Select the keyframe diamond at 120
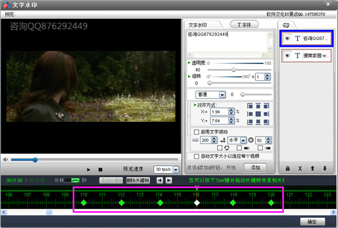338x228 pixels. [271, 203]
